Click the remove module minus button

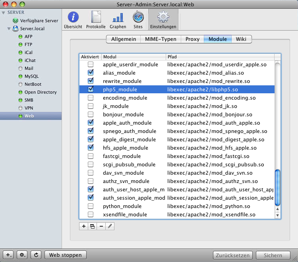point(101,226)
